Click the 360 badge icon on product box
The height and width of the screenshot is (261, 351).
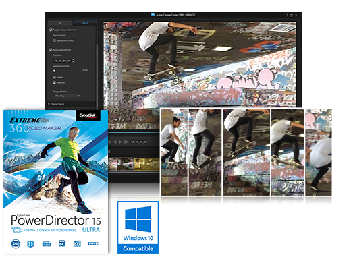(x=16, y=243)
